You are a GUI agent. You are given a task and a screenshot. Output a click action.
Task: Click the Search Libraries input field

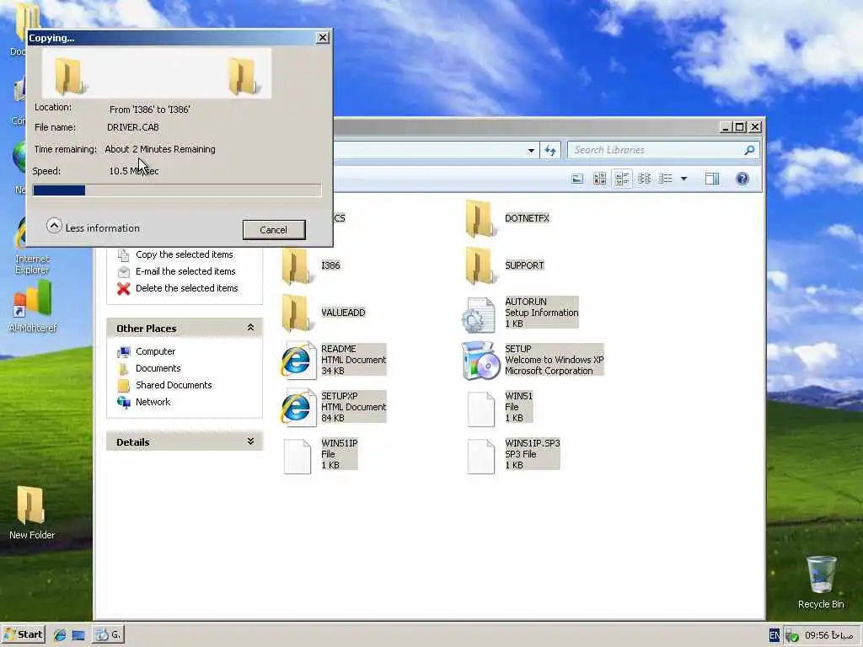pos(656,150)
